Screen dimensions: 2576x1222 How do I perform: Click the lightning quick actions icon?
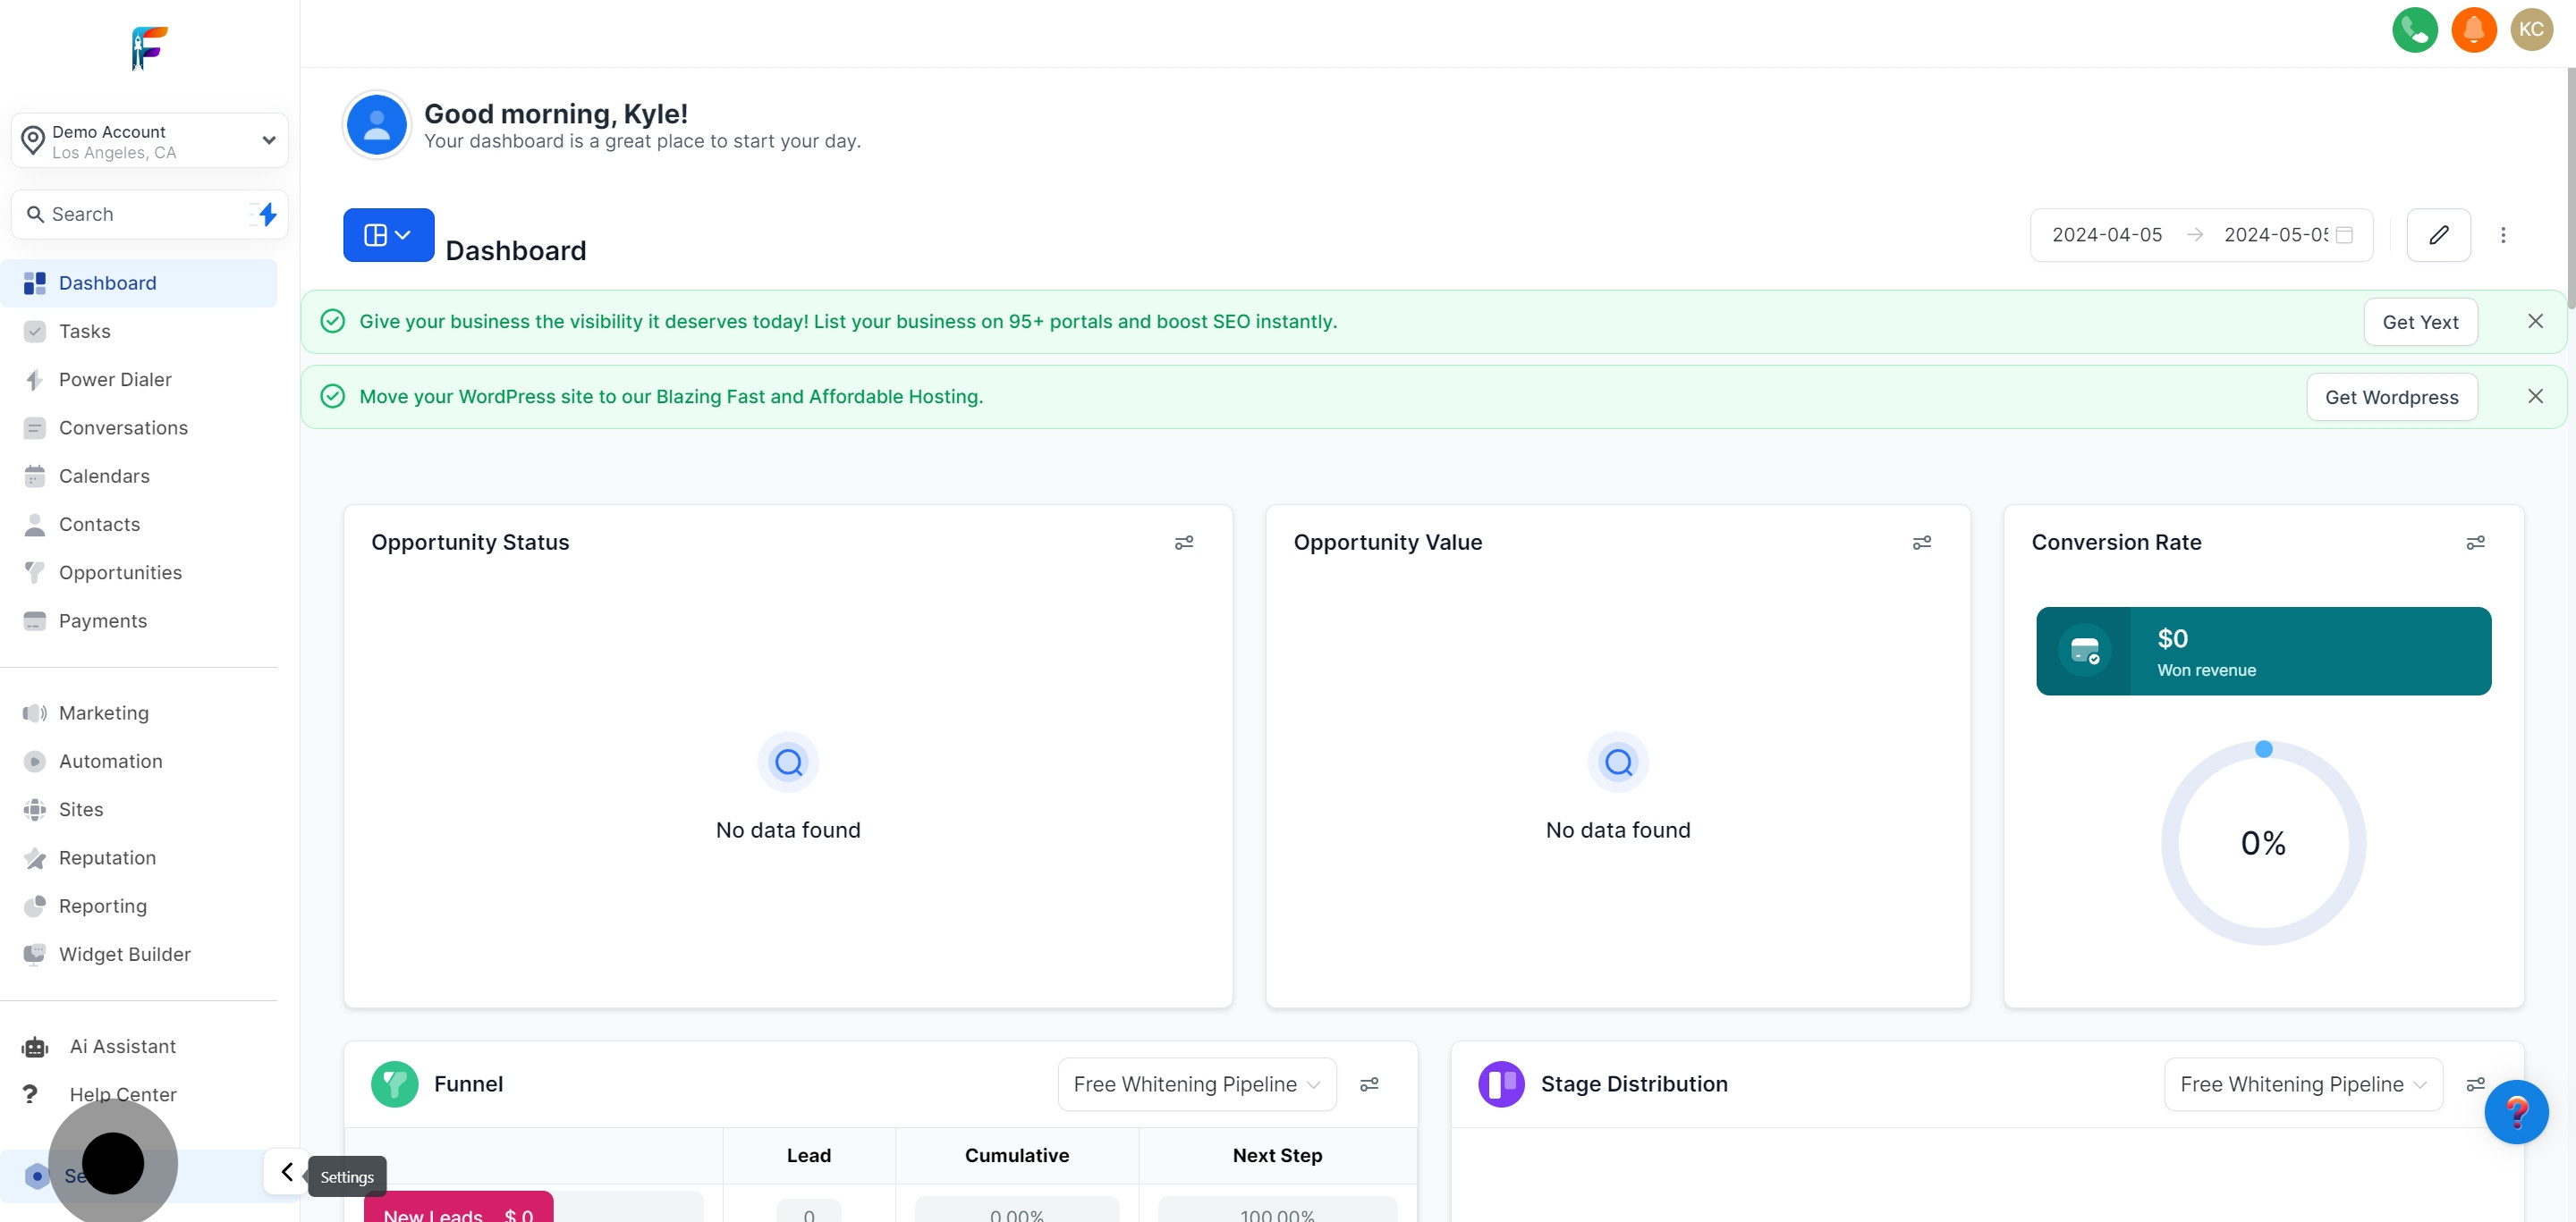pyautogui.click(x=266, y=214)
